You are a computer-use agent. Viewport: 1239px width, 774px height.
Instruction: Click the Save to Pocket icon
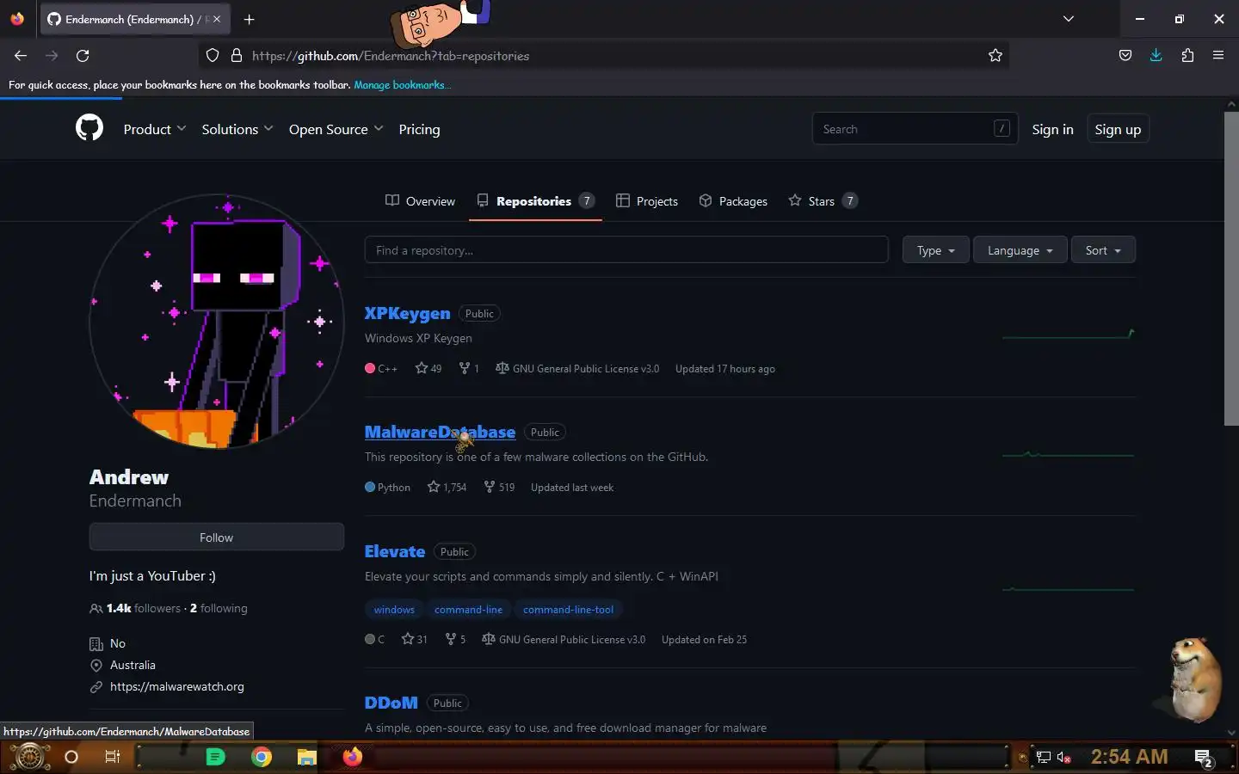tap(1125, 55)
